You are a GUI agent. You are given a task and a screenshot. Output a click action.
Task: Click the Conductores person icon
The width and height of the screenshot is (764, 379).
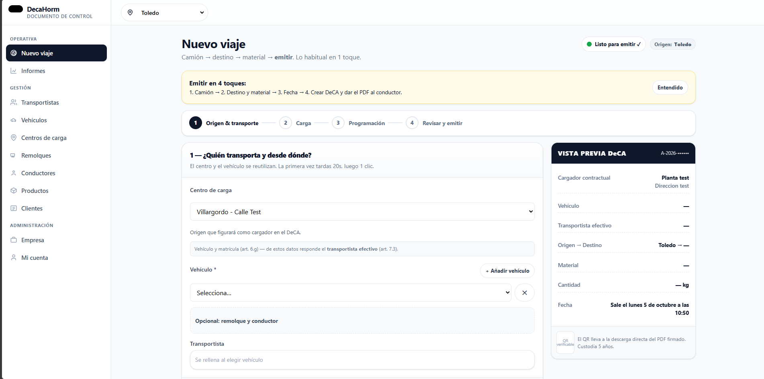(14, 173)
